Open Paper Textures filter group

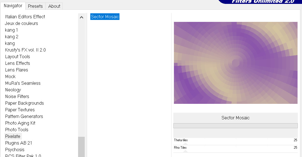click(20, 110)
